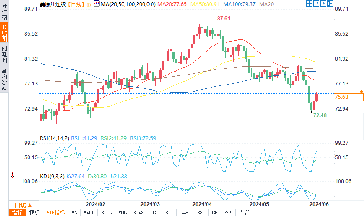Open the 日线 period dropdown at bottom left
This screenshot has height=216, width=364.
(23, 205)
